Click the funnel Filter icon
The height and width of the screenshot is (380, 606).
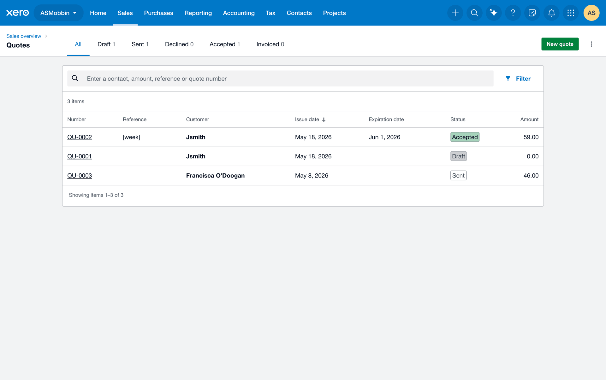coord(508,79)
